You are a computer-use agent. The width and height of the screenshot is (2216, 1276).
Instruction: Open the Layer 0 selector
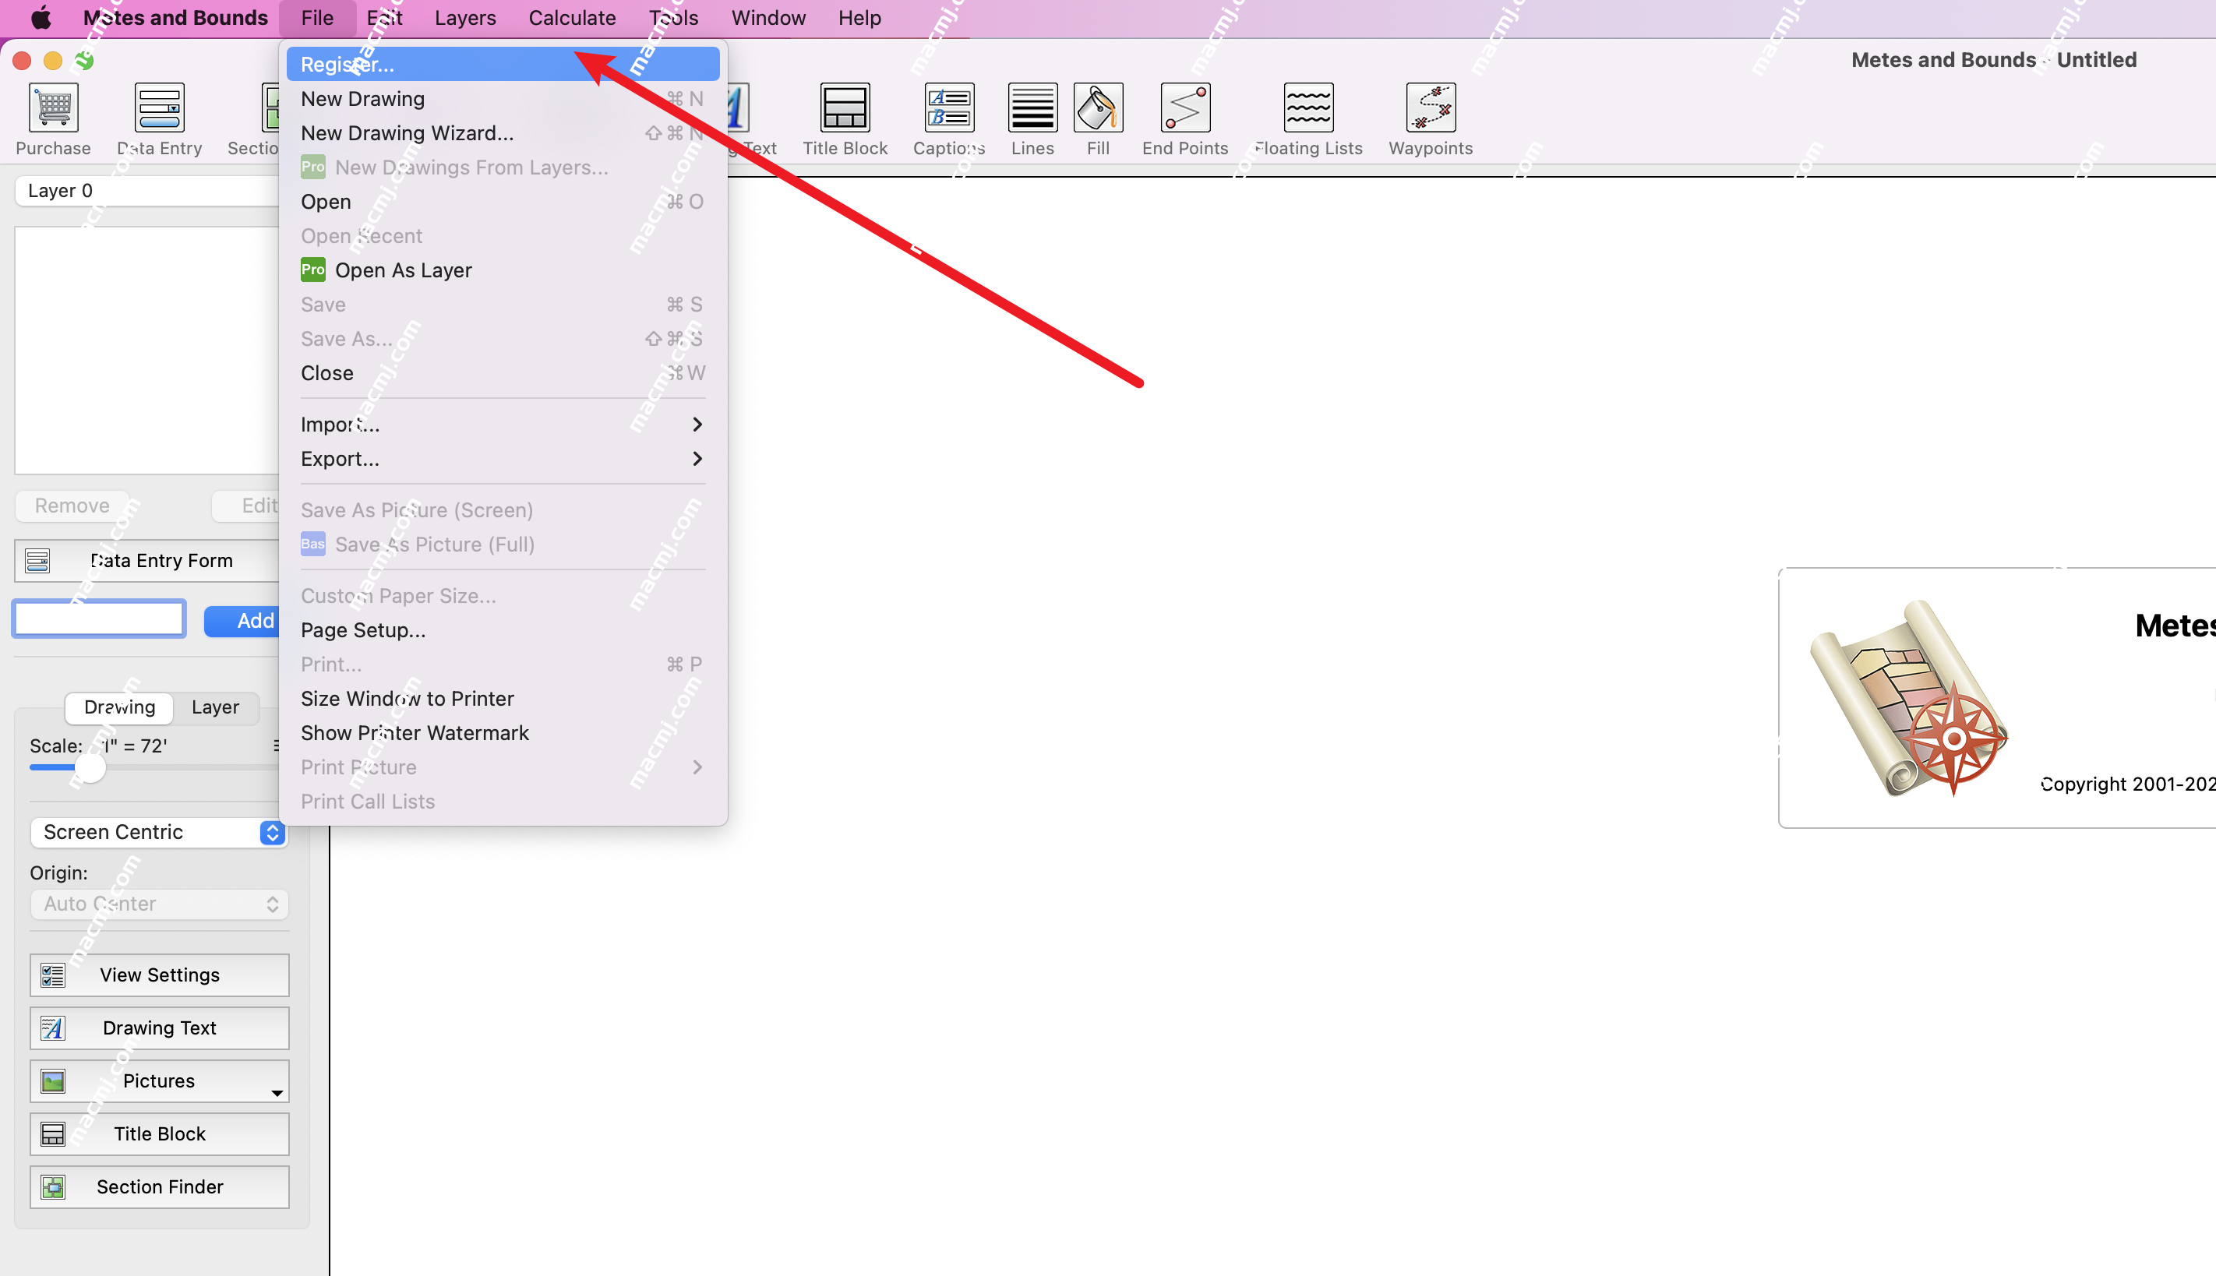(x=147, y=191)
